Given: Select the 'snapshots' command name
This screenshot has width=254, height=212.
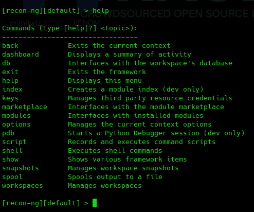Looking at the screenshot, I should coord(21,168).
